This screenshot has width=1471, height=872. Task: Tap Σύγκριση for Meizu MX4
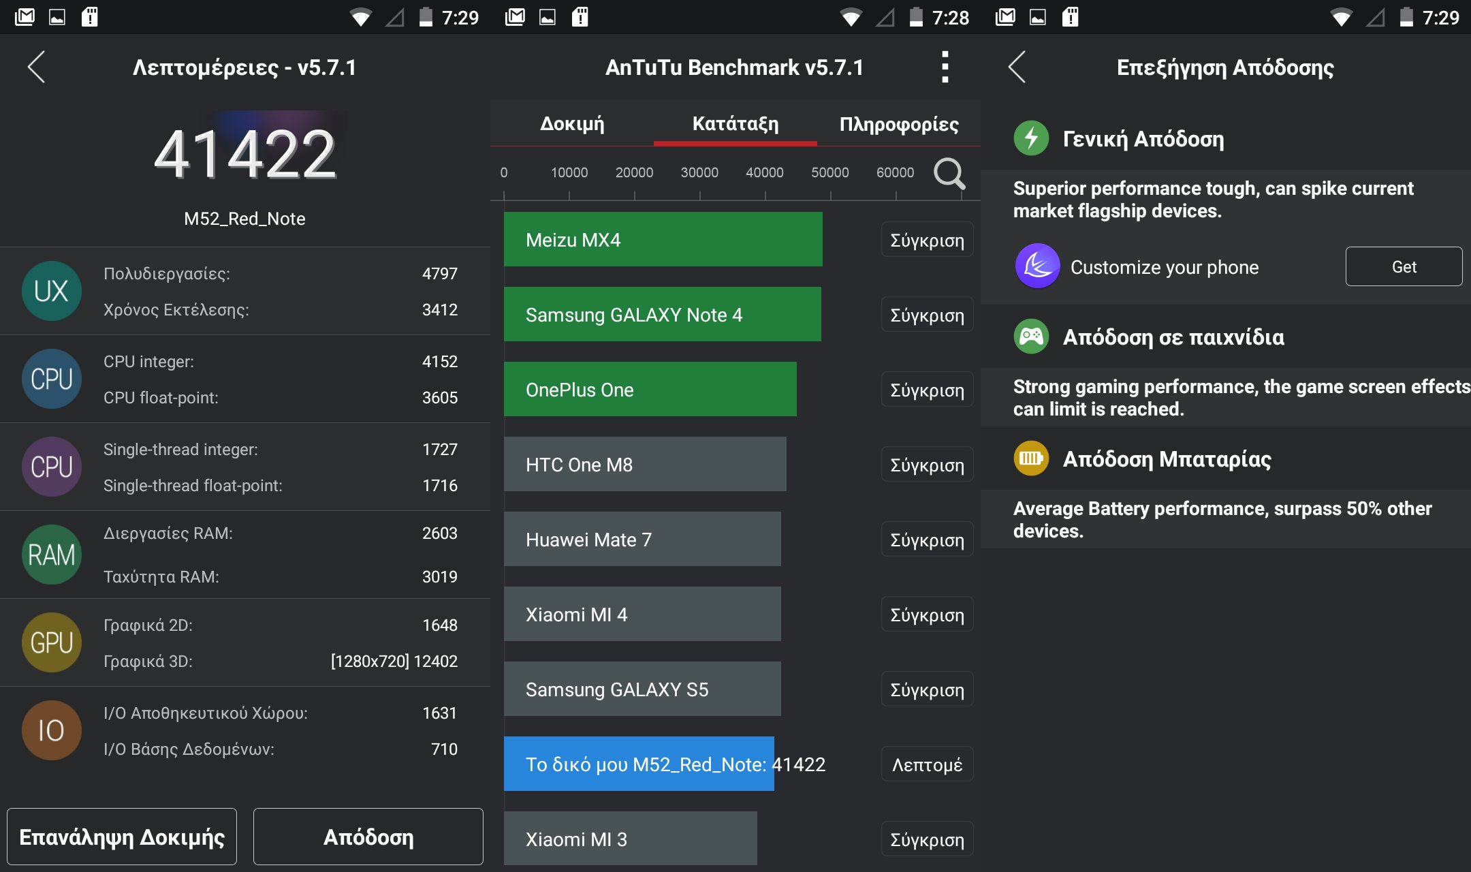pos(927,240)
